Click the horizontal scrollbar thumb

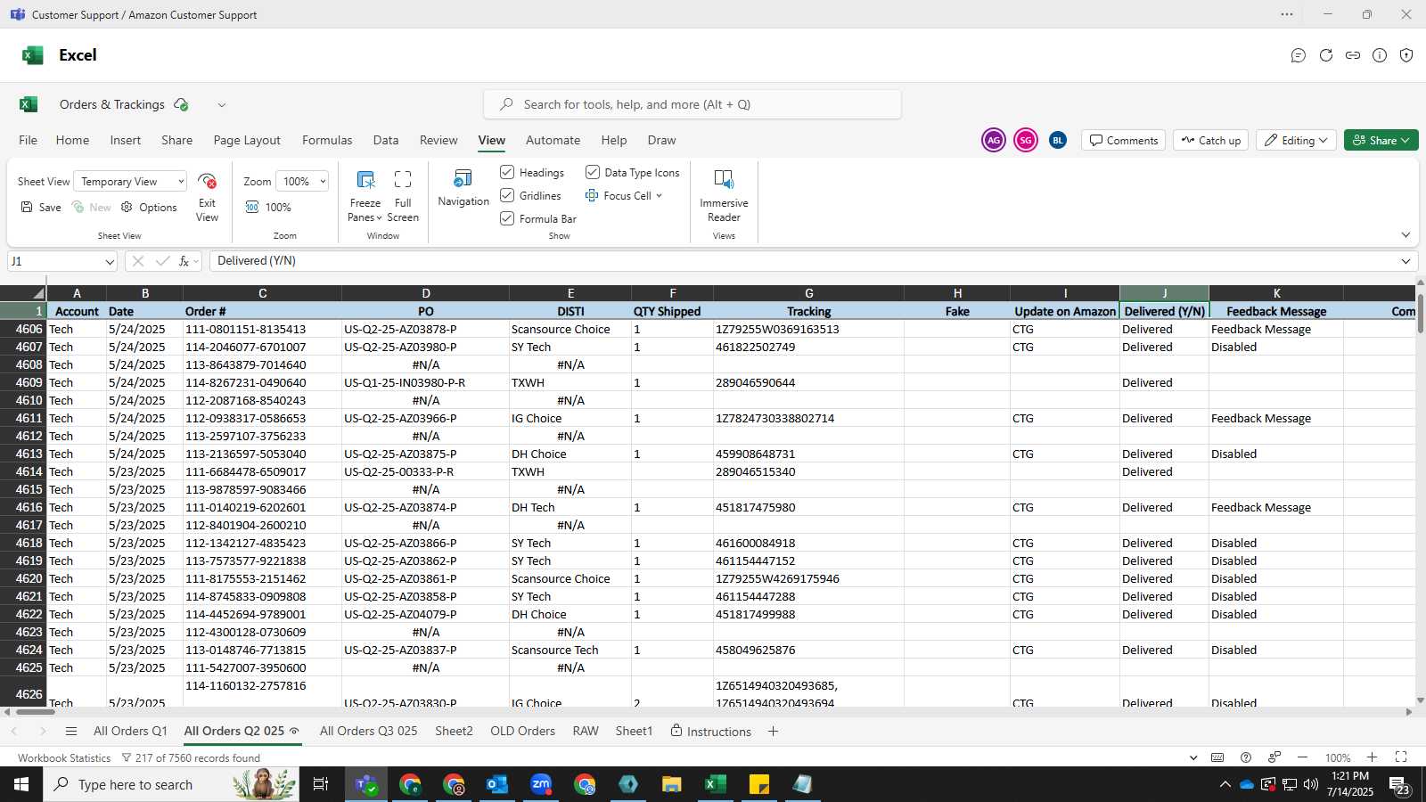tap(36, 711)
